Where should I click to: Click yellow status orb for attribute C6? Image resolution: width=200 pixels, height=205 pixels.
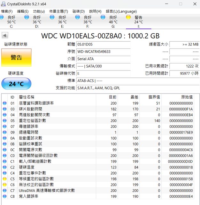[x=4, y=184]
